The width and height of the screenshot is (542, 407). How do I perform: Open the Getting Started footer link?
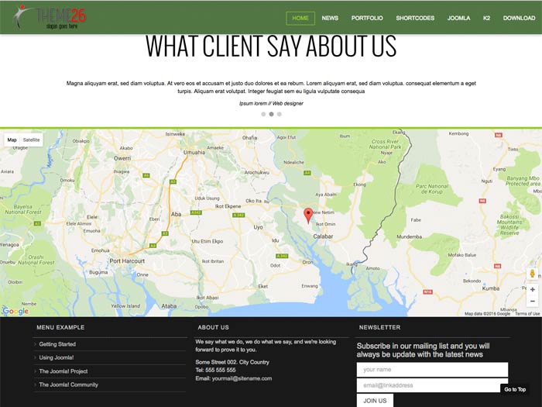click(57, 344)
